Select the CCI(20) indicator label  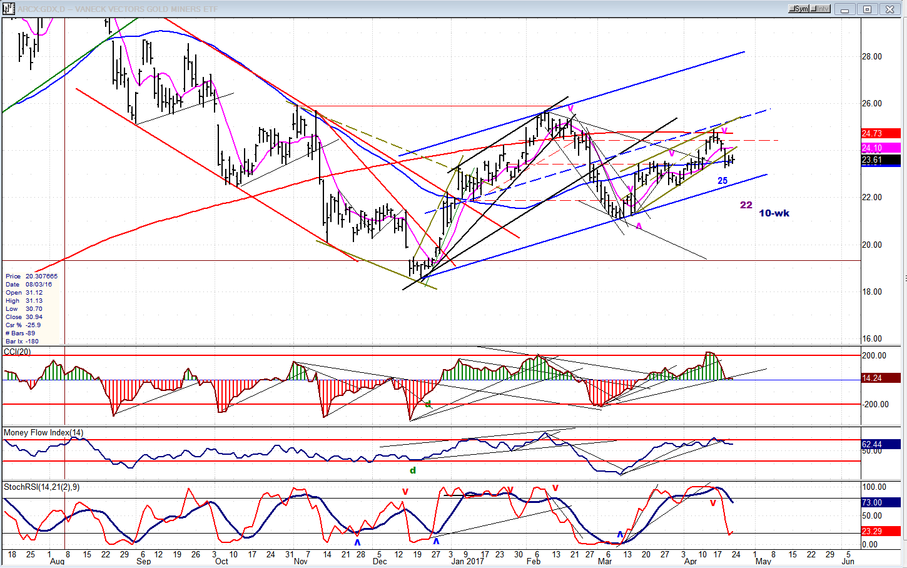tap(18, 352)
